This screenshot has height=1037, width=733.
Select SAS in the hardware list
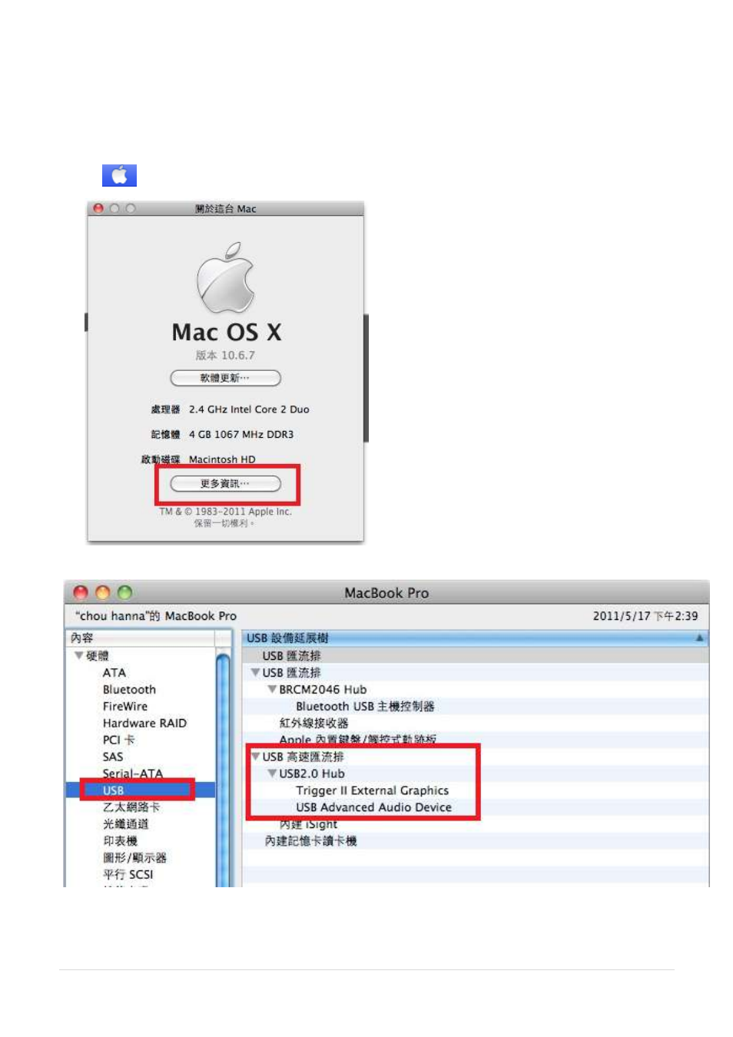(113, 757)
